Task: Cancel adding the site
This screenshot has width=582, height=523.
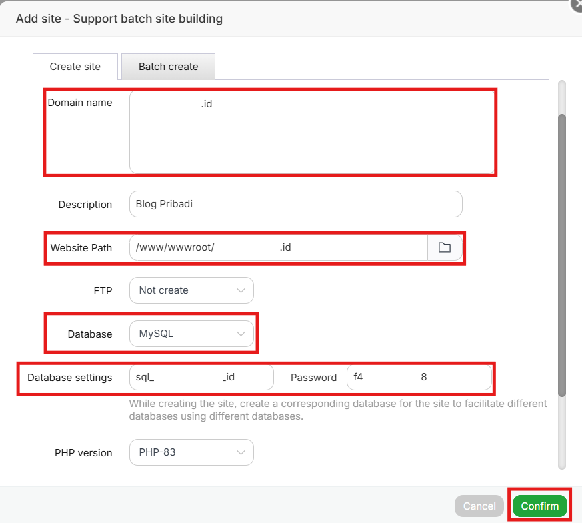Action: point(479,506)
